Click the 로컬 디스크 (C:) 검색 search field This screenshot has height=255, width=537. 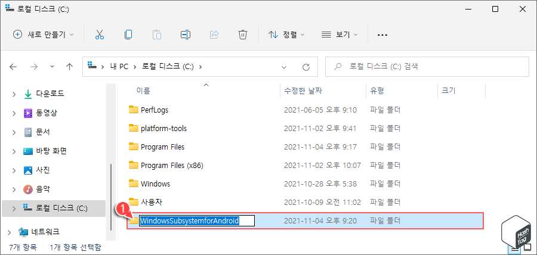point(427,67)
